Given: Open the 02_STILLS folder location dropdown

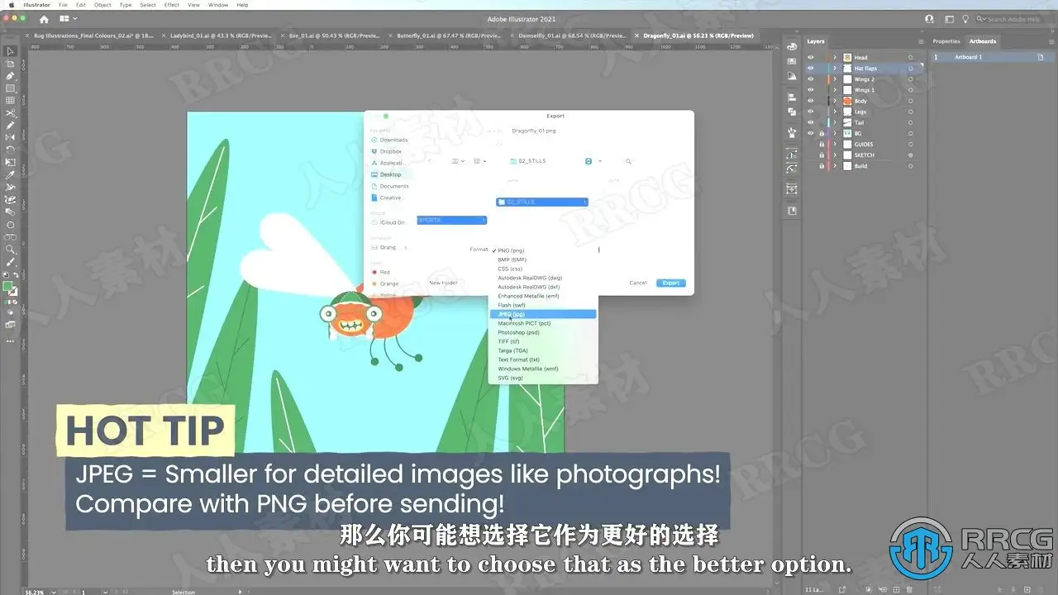Looking at the screenshot, I should click(x=549, y=161).
